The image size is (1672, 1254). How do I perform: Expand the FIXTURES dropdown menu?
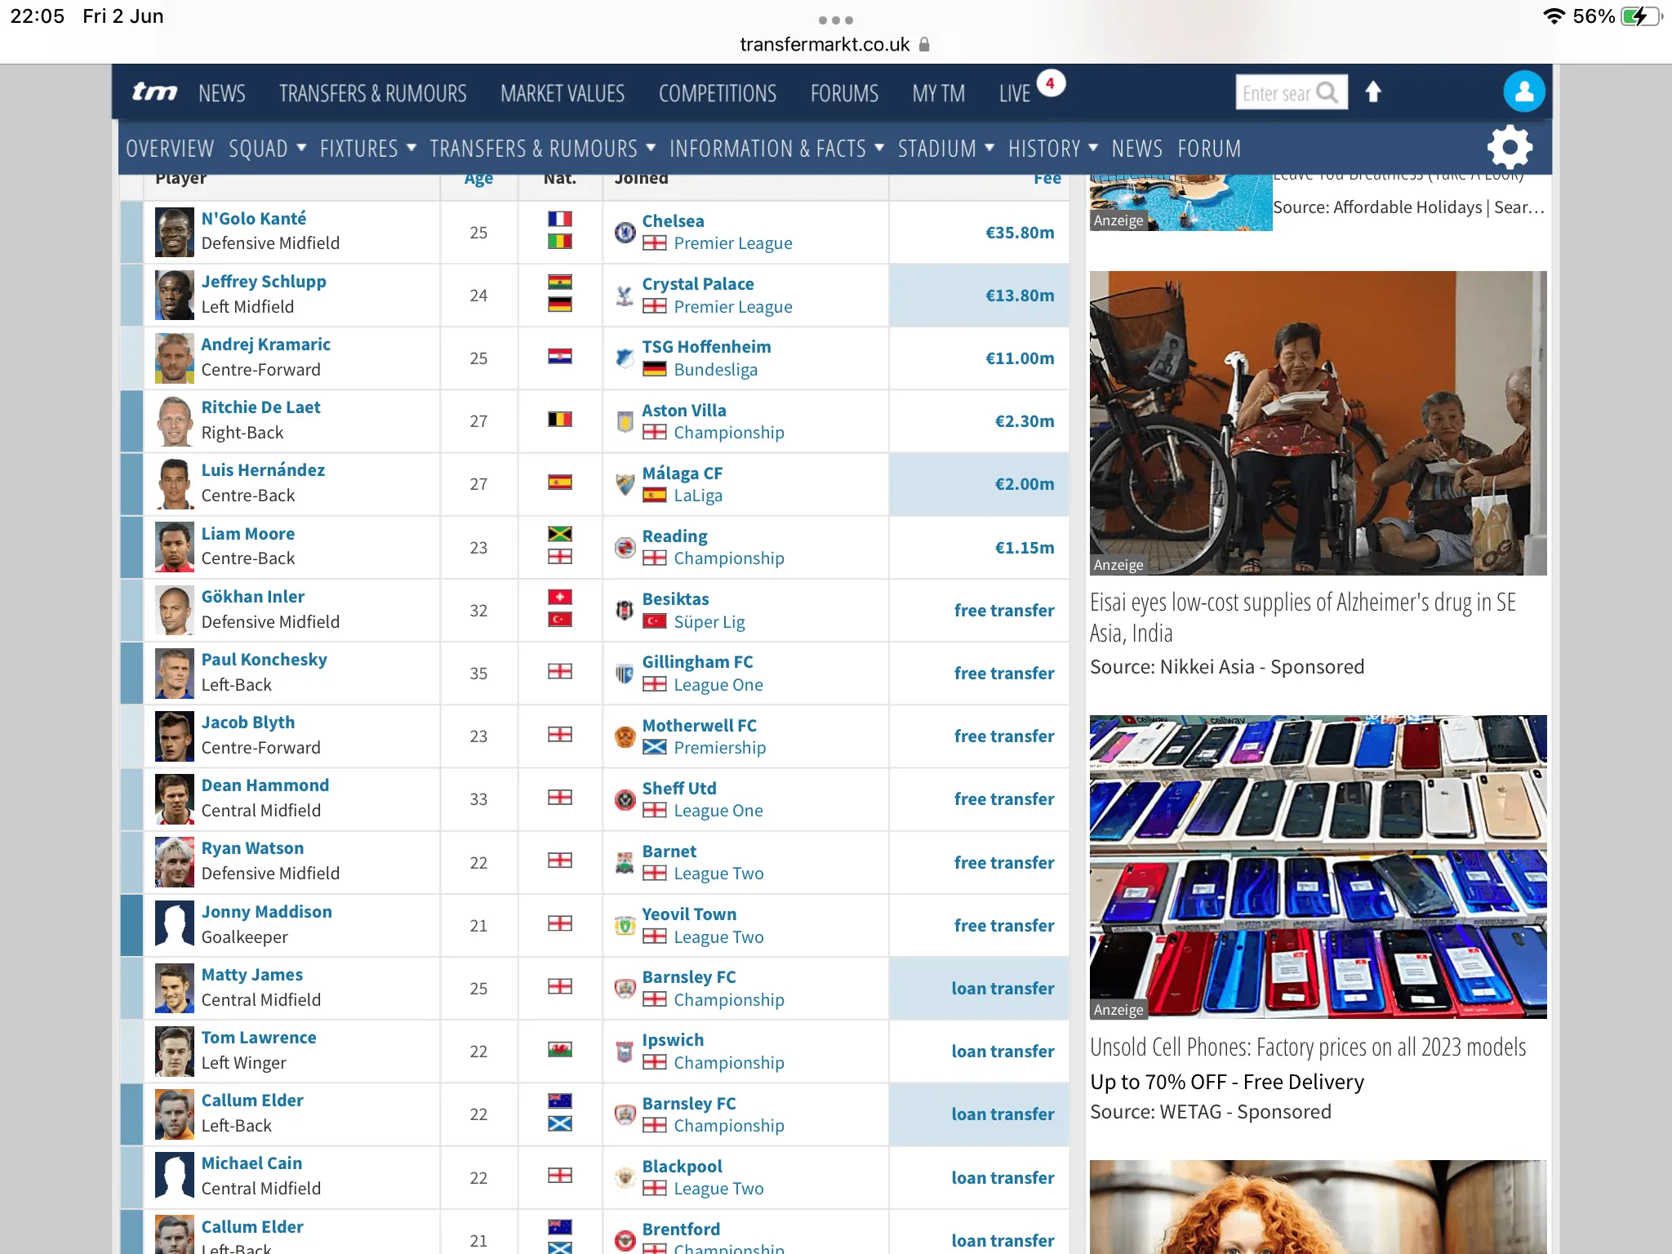(x=367, y=149)
